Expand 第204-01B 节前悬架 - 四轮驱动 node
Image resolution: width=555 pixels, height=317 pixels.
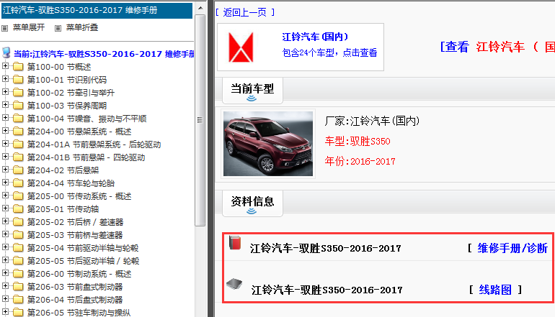tap(5, 157)
